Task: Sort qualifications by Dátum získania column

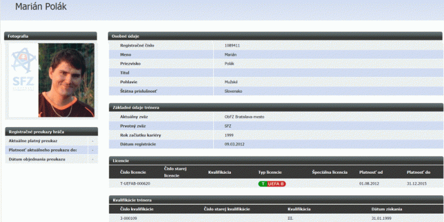Action: 387,209
